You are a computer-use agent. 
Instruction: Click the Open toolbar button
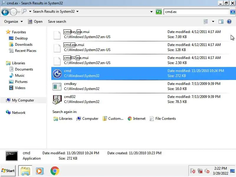[x=35, y=22]
